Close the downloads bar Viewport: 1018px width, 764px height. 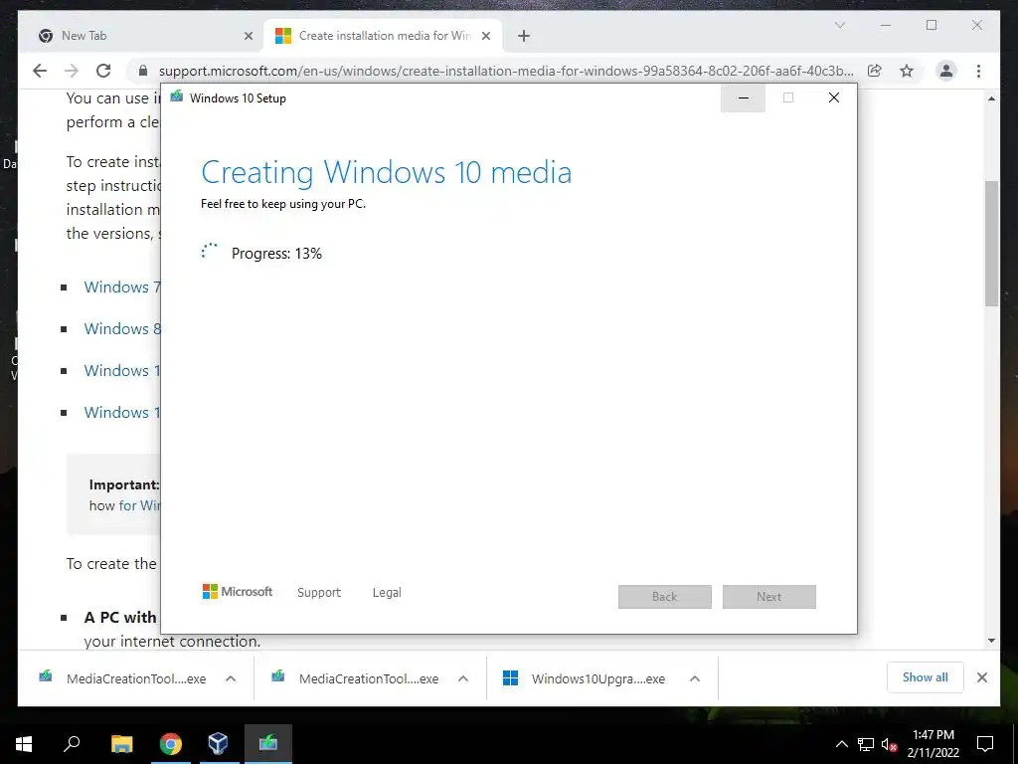coord(981,677)
